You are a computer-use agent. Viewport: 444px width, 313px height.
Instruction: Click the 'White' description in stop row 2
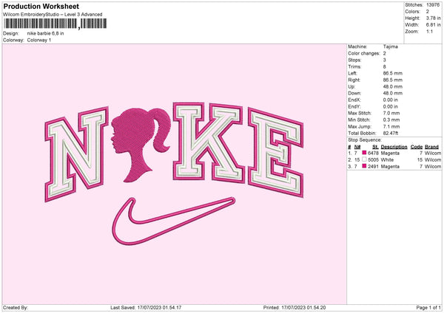387,160
